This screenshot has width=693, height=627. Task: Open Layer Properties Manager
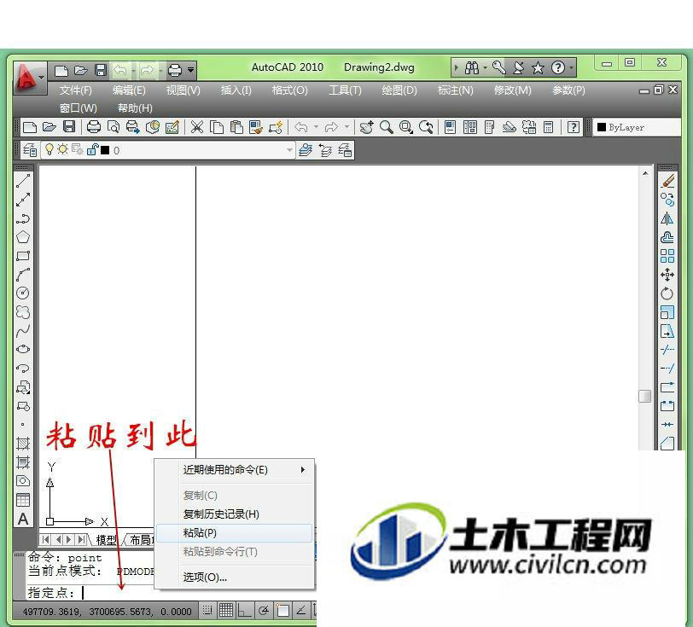[30, 150]
